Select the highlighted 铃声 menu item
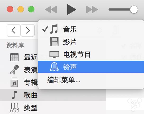 91,67
